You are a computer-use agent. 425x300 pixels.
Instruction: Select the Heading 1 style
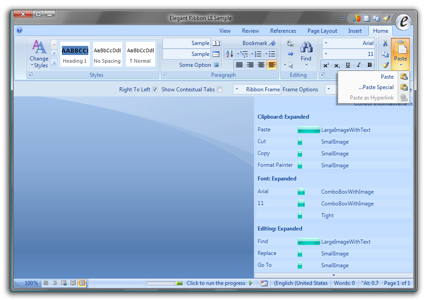75,54
